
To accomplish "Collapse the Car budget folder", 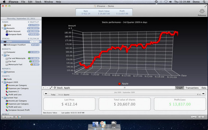I will tap(2, 55).
